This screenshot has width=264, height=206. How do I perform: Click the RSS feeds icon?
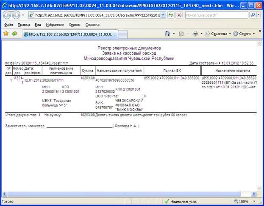[181, 33]
